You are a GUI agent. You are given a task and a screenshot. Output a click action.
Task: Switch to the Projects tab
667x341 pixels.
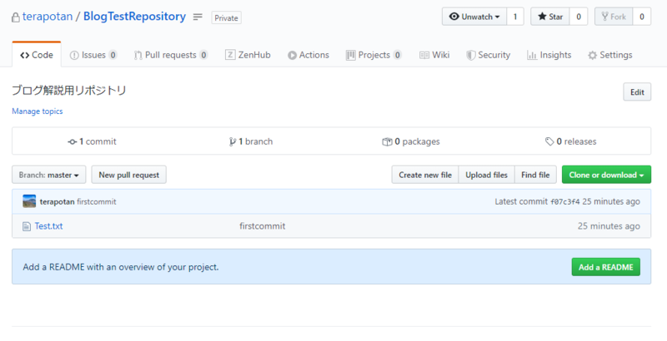pyautogui.click(x=374, y=55)
